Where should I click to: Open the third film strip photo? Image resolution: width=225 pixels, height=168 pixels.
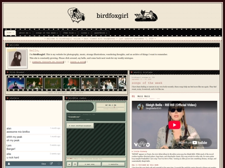pos(53,83)
